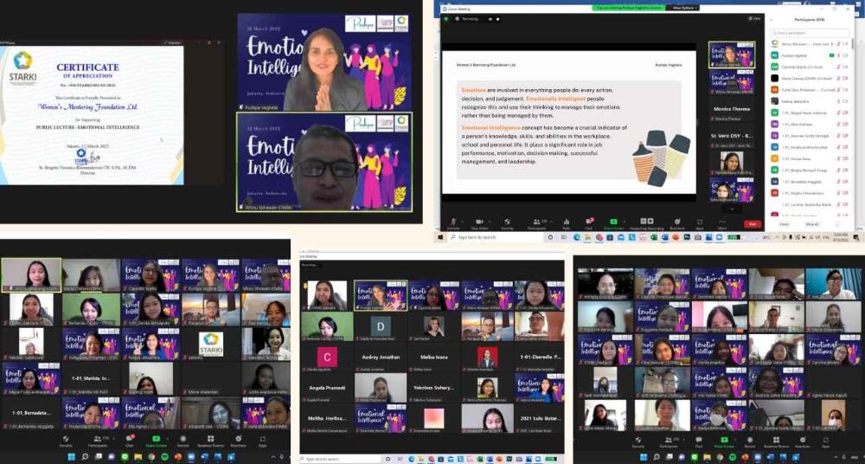Click green Share Screen icon below the slide
The width and height of the screenshot is (865, 464).
(615, 222)
